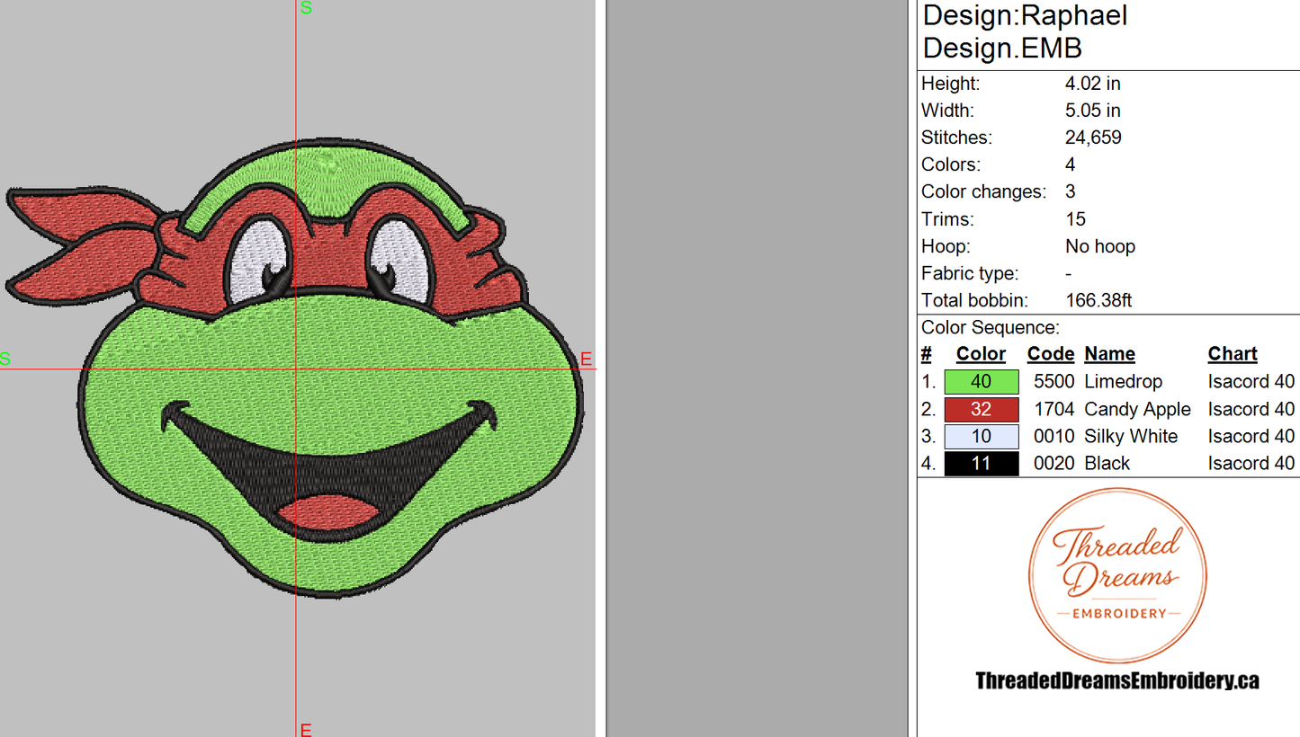Select the Black thread name
The height and width of the screenshot is (737, 1300).
click(1107, 463)
